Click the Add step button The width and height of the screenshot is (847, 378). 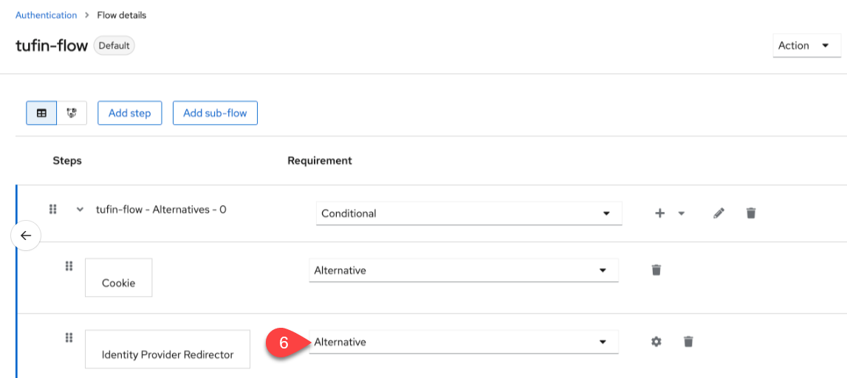click(129, 113)
